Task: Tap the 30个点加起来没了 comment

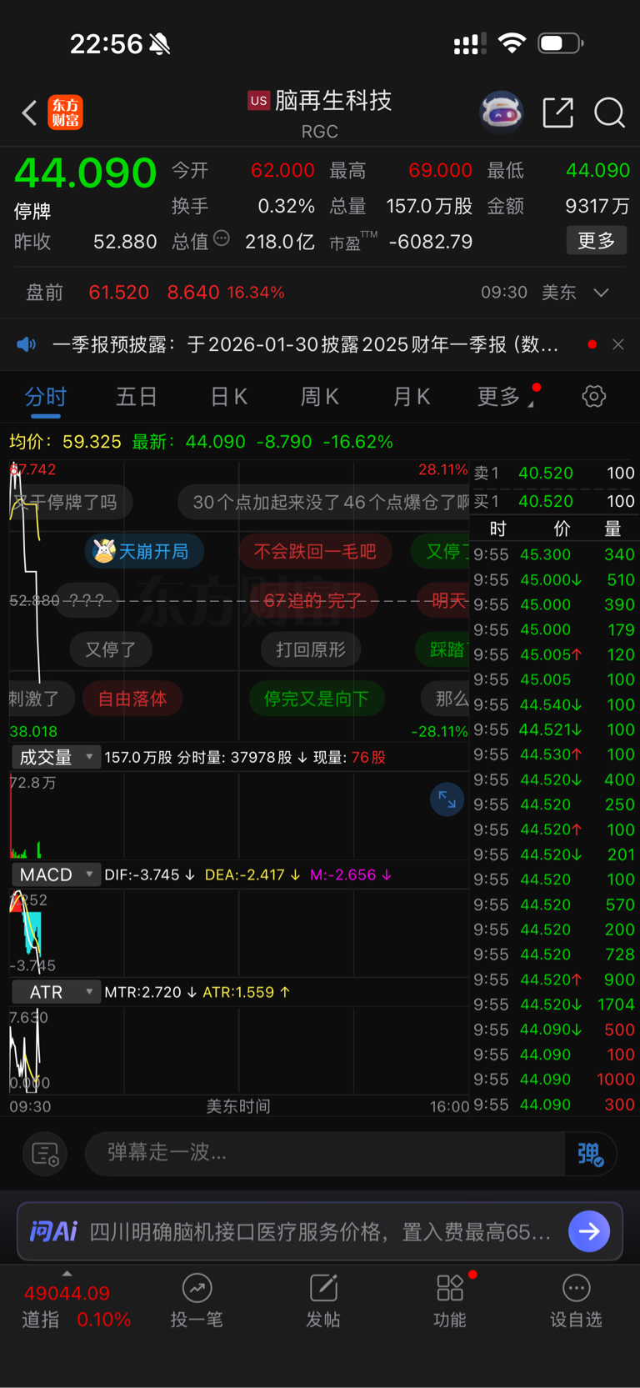Action: tap(325, 502)
